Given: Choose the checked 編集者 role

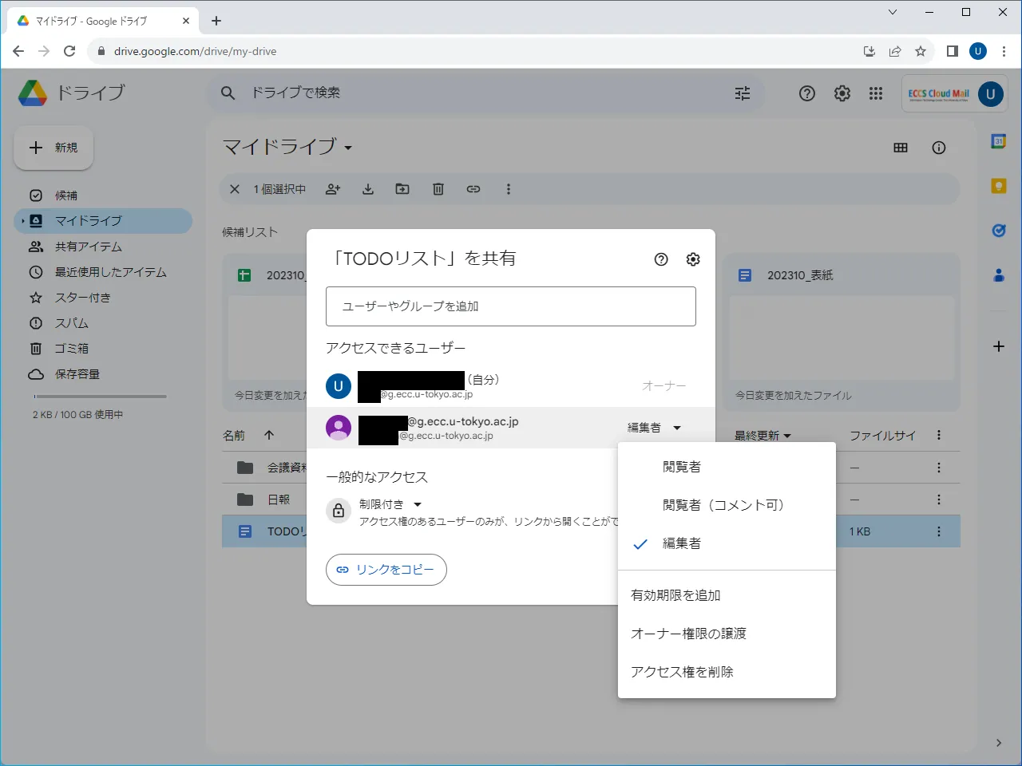Looking at the screenshot, I should 682,543.
